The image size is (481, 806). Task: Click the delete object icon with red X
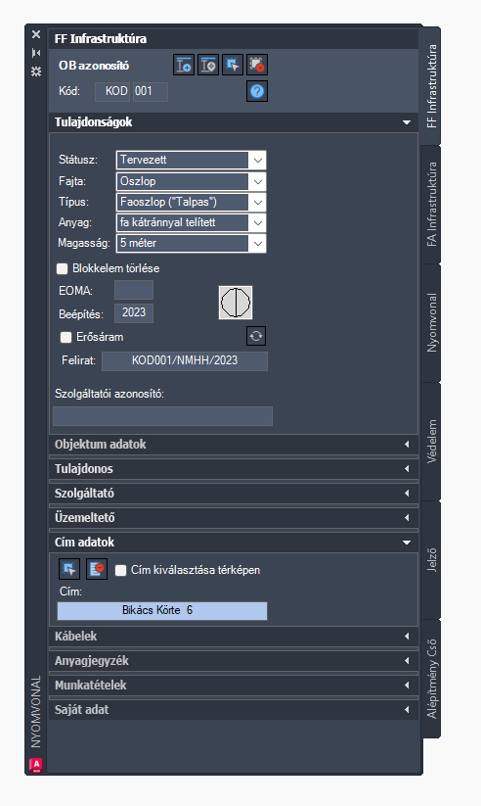pyautogui.click(x=257, y=65)
